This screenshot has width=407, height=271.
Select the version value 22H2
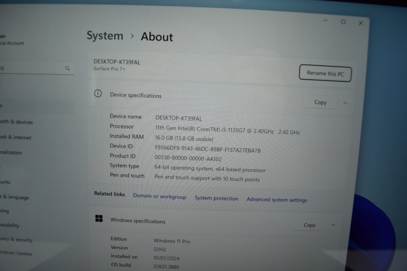(160, 249)
